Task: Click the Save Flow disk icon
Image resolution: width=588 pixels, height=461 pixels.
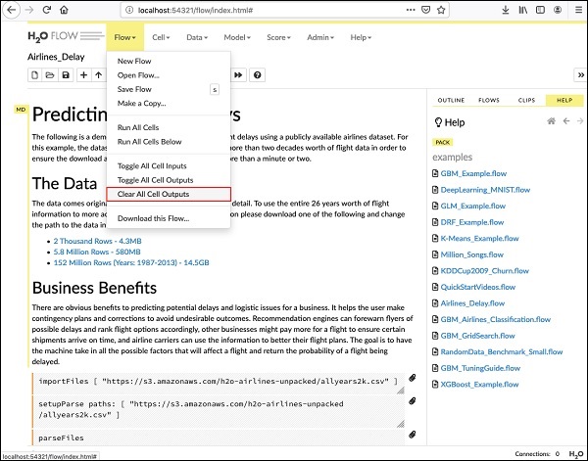Action: tap(66, 74)
